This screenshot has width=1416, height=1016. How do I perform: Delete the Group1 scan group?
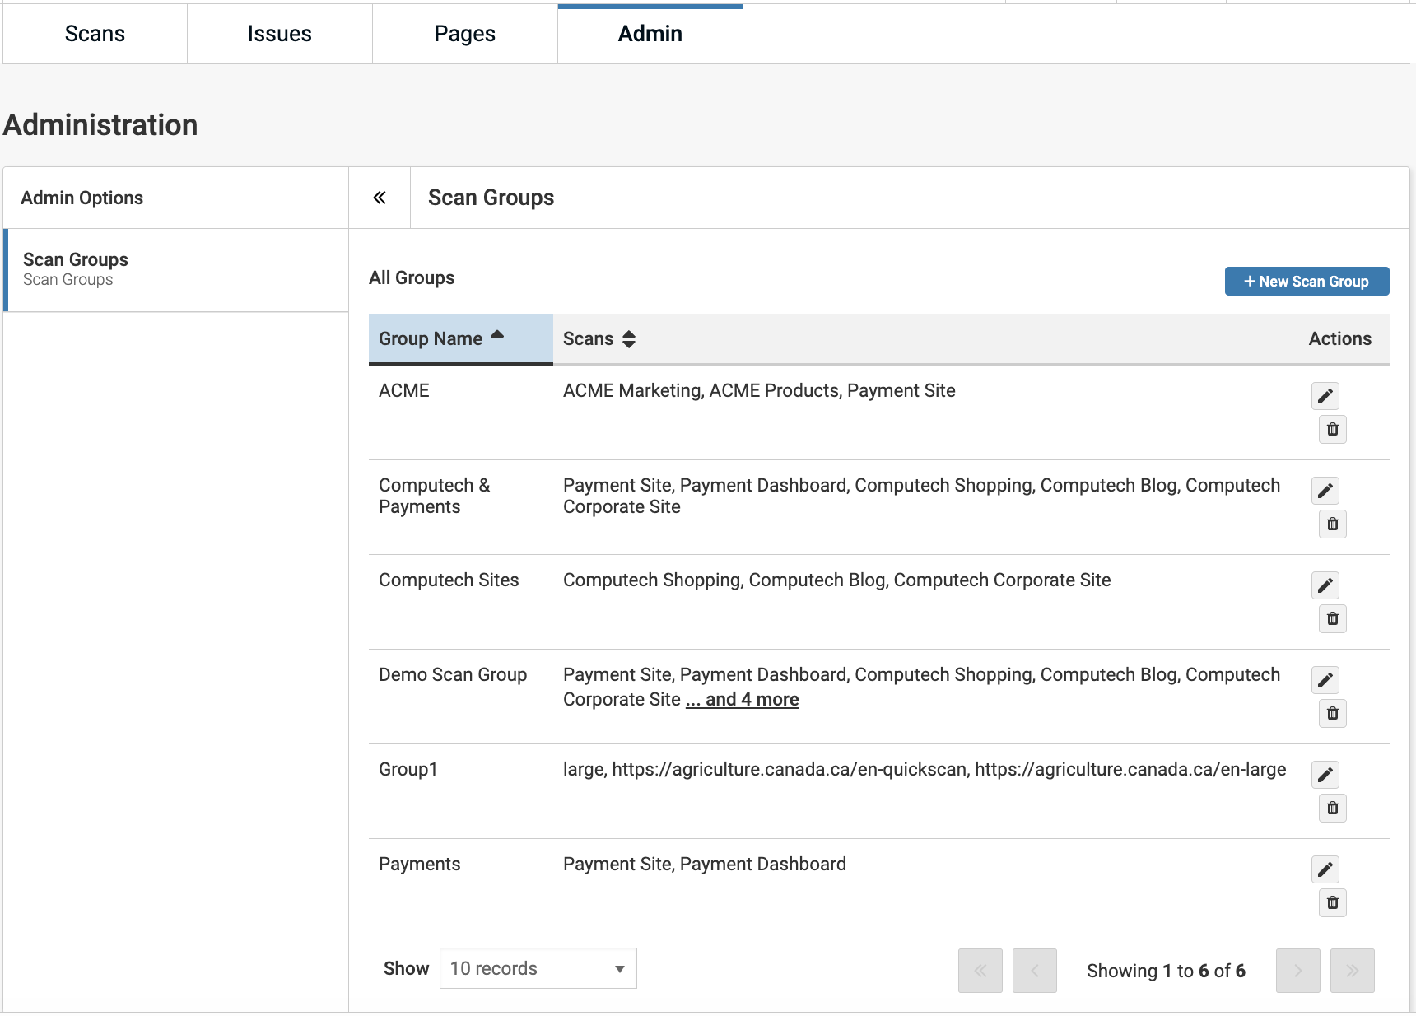(1332, 809)
